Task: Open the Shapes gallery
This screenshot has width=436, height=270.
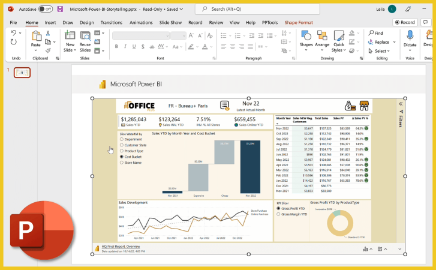Action: [306, 37]
